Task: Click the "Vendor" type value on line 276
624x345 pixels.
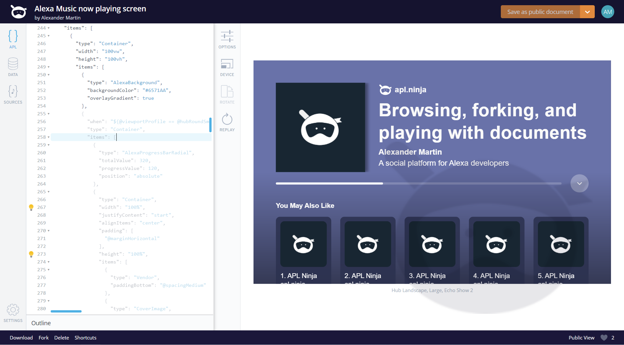Action: tap(145, 277)
